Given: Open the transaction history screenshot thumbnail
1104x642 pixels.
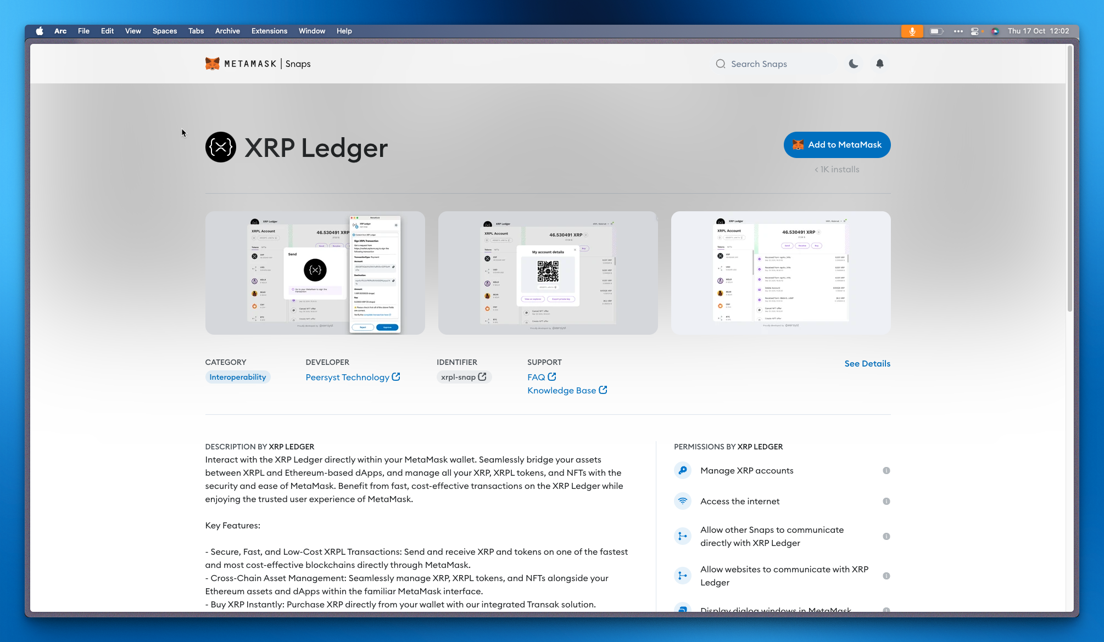Looking at the screenshot, I should coord(781,273).
